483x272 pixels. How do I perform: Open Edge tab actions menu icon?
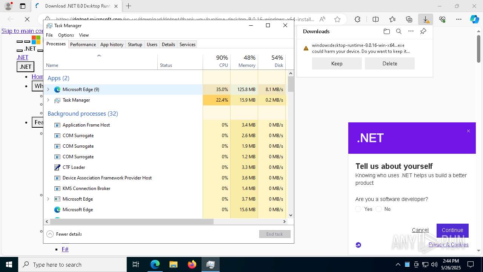pyautogui.click(x=23, y=6)
